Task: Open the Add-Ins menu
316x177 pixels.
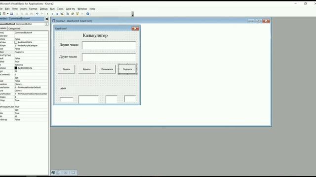Action: point(70,9)
